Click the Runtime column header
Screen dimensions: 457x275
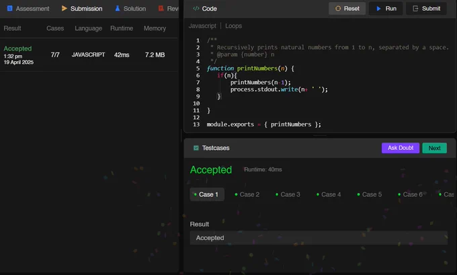122,28
